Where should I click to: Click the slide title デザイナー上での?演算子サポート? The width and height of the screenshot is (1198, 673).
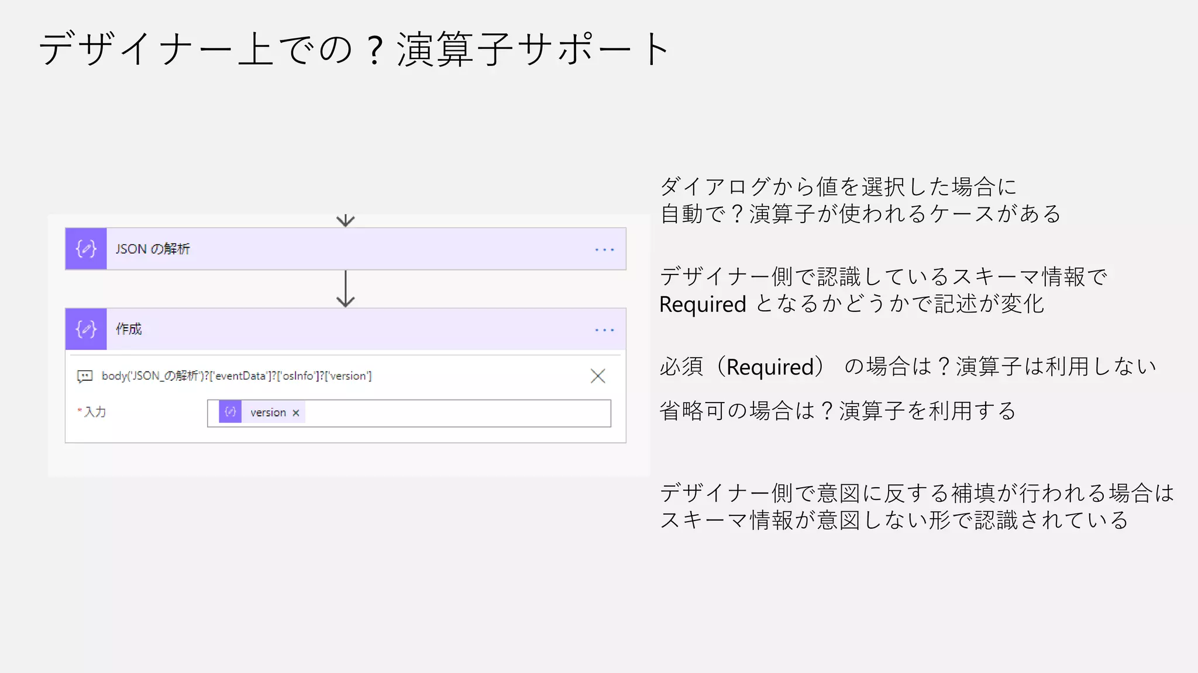click(x=354, y=49)
